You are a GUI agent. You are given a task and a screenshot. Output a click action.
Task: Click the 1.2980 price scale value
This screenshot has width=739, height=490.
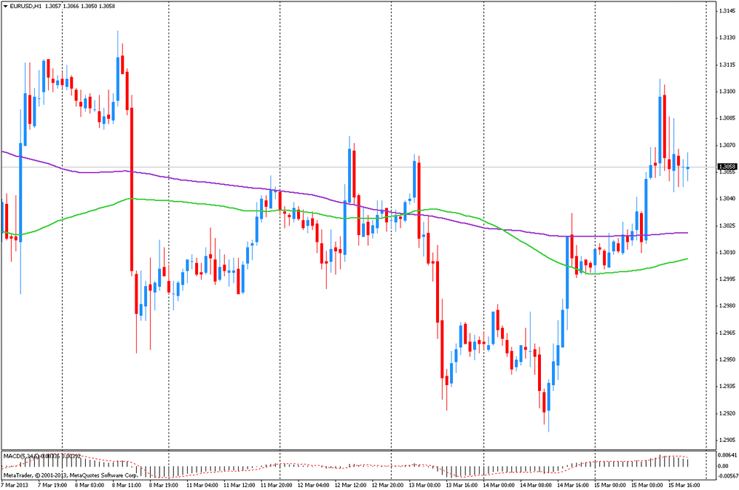click(728, 306)
